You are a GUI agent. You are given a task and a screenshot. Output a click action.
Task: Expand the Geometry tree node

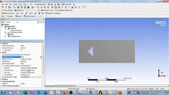[5, 28]
